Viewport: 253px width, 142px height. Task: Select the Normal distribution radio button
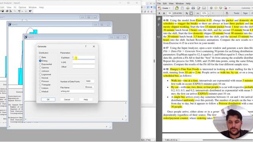coord(40,78)
